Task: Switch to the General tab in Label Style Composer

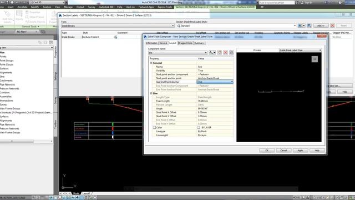Action: tap(163, 43)
